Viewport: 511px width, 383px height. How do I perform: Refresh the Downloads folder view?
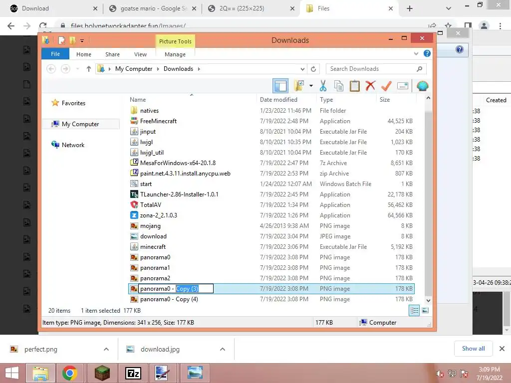(x=313, y=69)
